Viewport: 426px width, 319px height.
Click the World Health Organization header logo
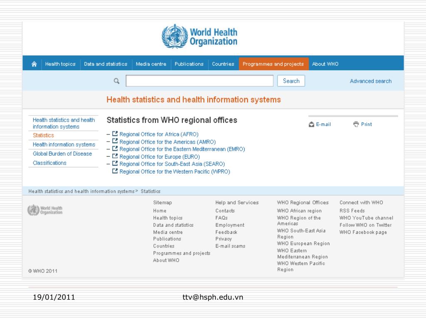(x=199, y=37)
